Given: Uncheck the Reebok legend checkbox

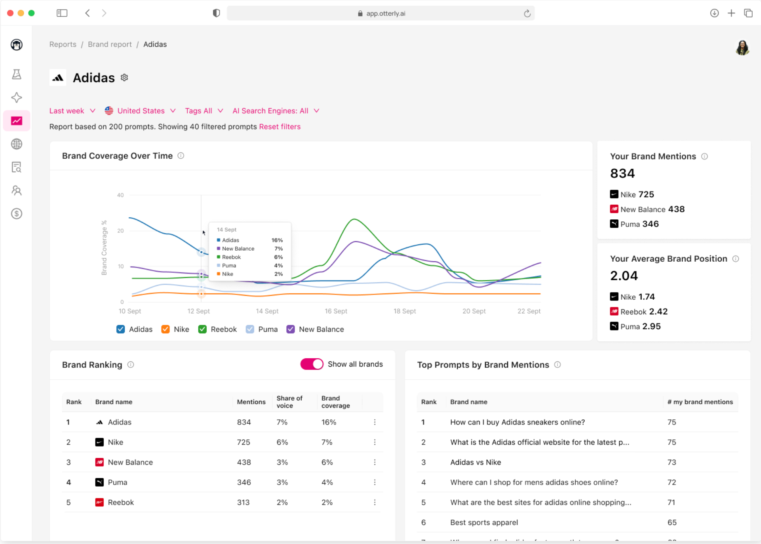Looking at the screenshot, I should pos(202,329).
